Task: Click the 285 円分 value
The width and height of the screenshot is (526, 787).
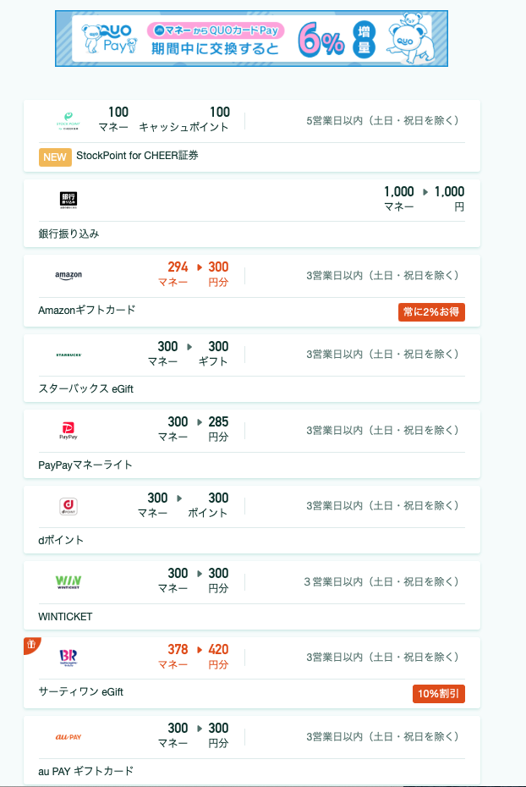Action: tap(218, 429)
